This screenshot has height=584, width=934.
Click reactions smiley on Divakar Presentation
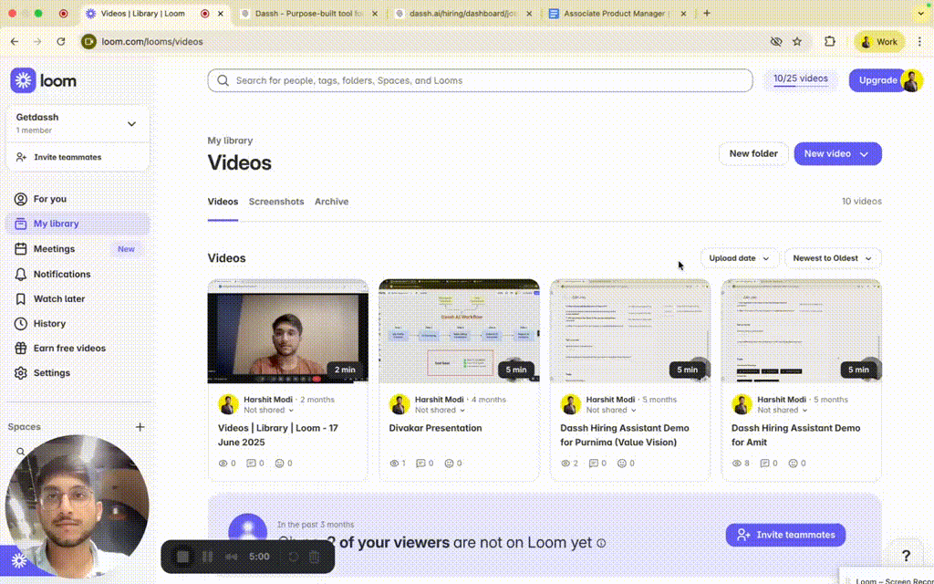[x=449, y=463]
